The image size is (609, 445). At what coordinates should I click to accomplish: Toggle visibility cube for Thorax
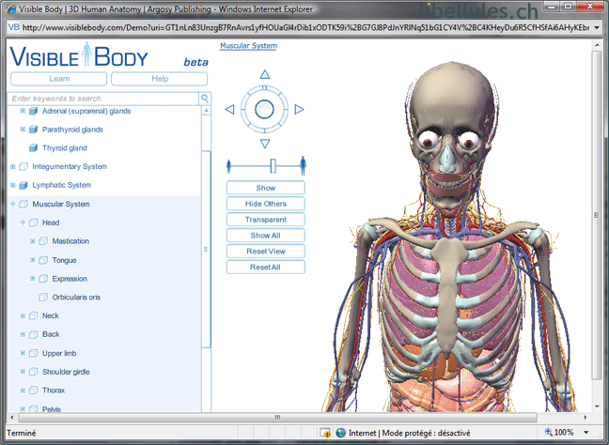click(x=34, y=391)
